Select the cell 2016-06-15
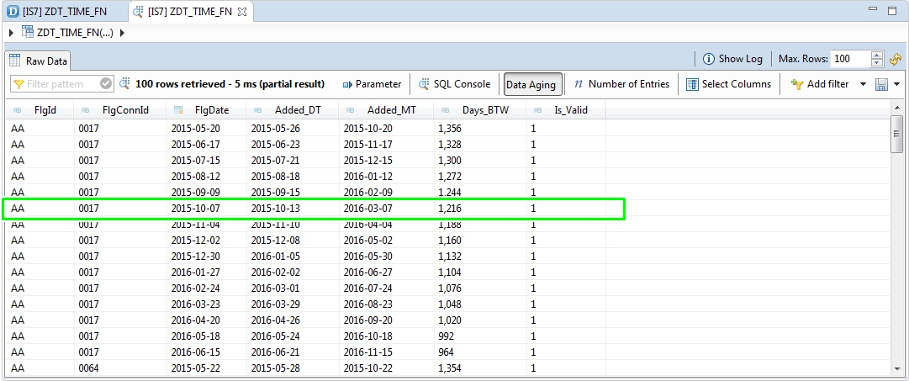This screenshot has height=381, width=909. tap(195, 352)
